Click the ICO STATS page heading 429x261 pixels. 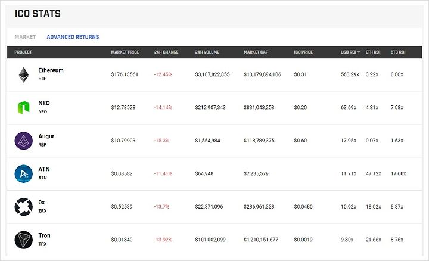pyautogui.click(x=38, y=14)
